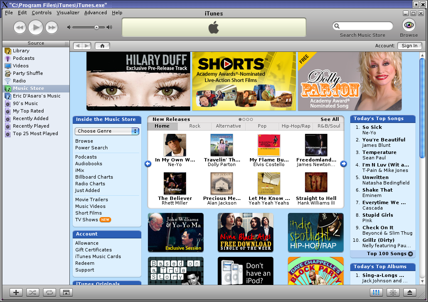Click the Nine Black Alps free download tile
This screenshot has height=302, width=428.
pyautogui.click(x=245, y=233)
